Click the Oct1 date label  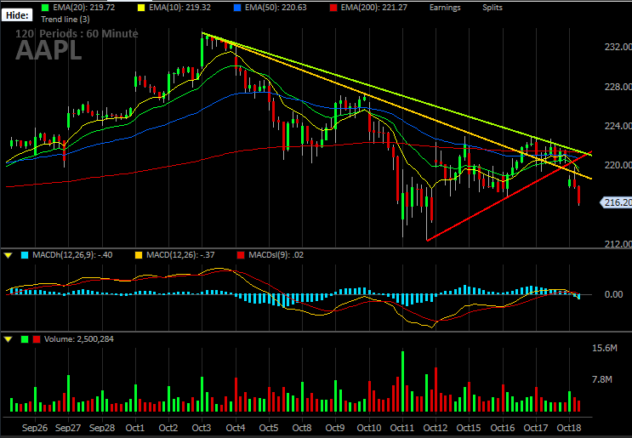[x=135, y=428]
